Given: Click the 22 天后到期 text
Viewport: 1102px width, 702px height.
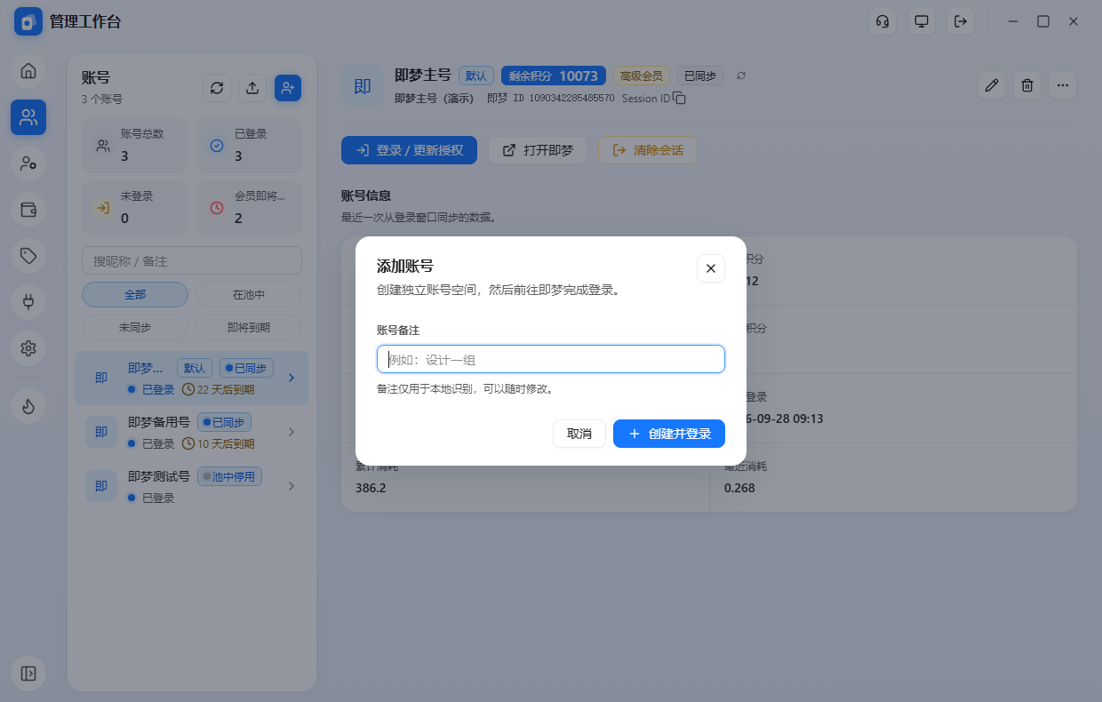Looking at the screenshot, I should (x=226, y=389).
